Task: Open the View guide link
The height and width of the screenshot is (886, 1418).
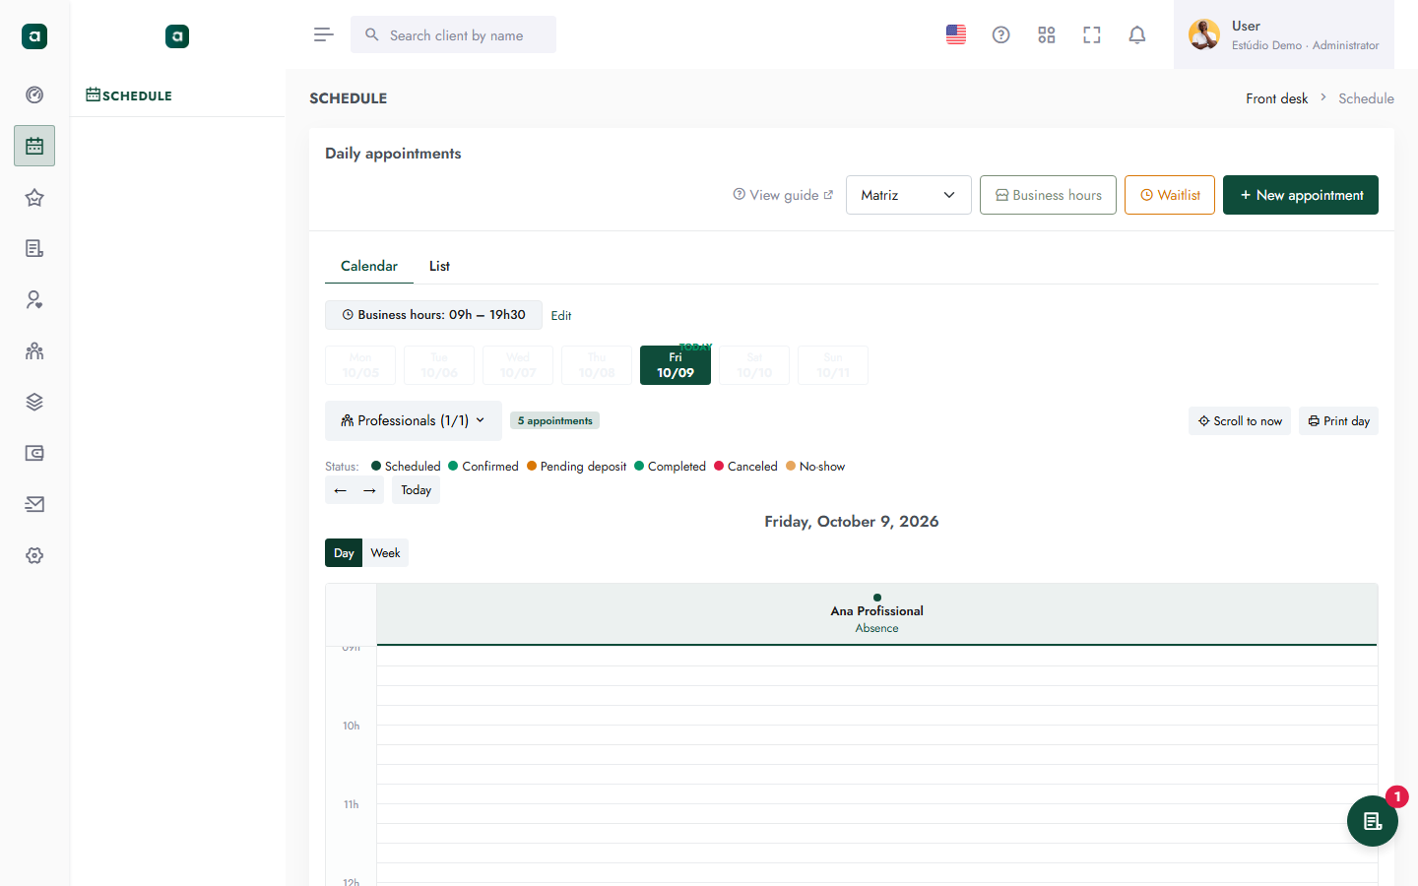Action: point(783,195)
